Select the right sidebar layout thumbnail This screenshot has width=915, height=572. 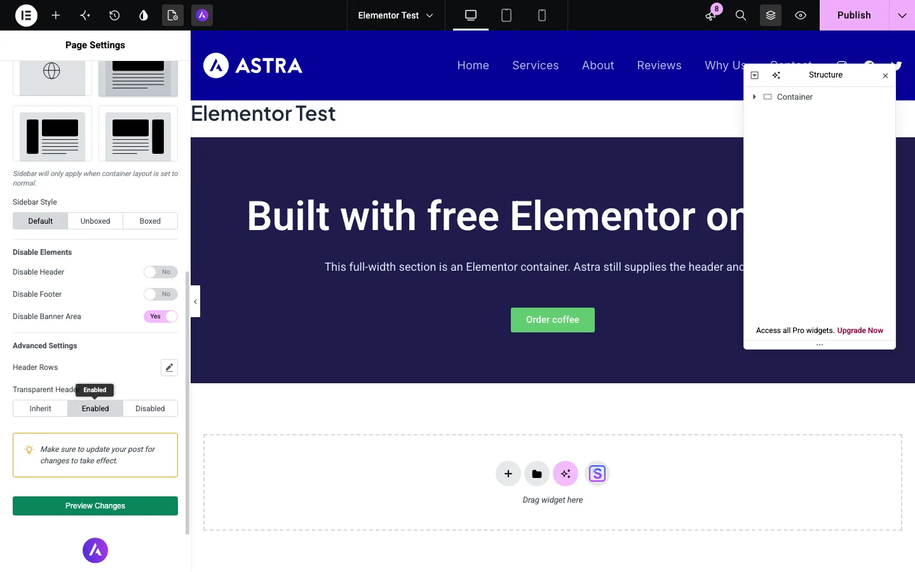138,133
